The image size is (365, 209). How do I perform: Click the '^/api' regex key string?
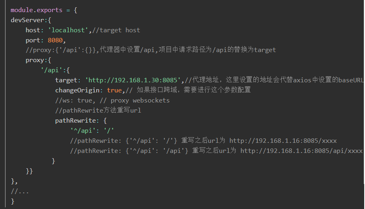pos(82,131)
